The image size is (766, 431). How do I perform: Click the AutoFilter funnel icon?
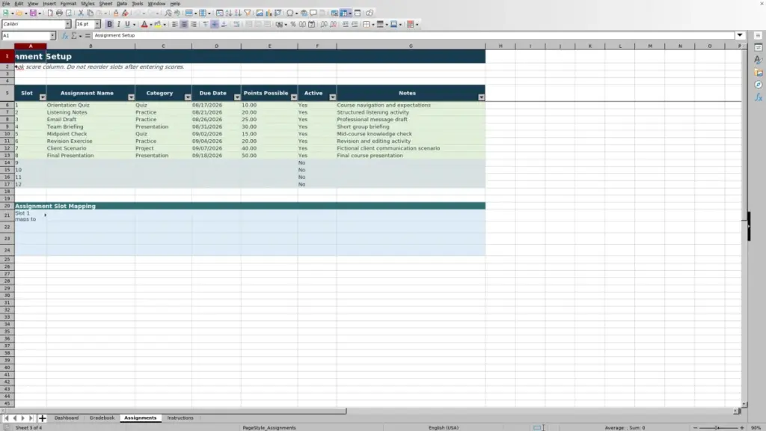click(247, 13)
